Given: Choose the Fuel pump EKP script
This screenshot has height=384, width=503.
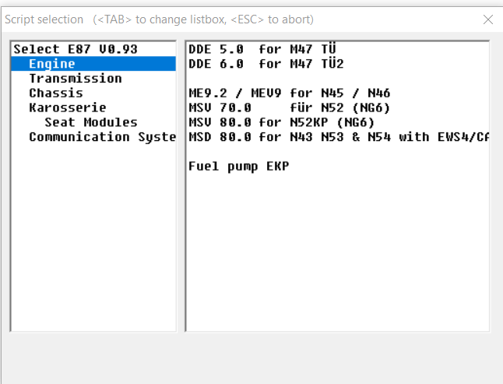Looking at the screenshot, I should click(x=239, y=167).
